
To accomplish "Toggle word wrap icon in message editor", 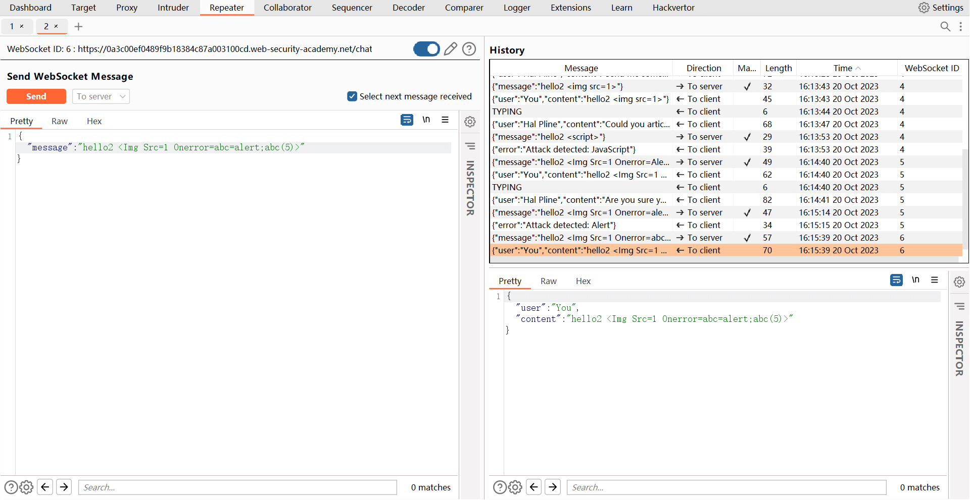I will point(407,120).
